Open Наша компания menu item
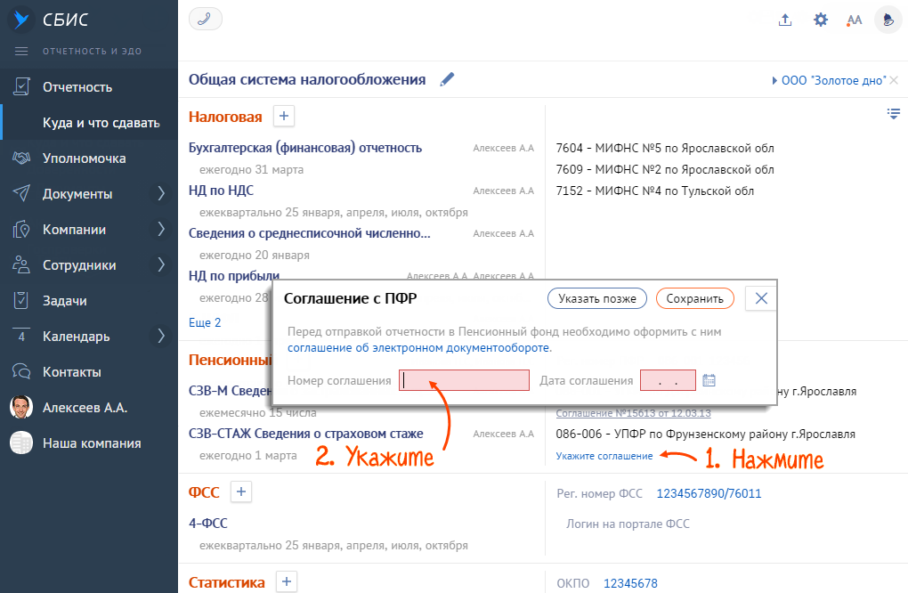Screen dimensions: 908x593 [x=92, y=443]
